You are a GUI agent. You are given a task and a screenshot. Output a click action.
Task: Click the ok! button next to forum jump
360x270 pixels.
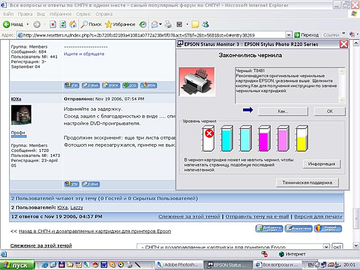click(x=337, y=247)
